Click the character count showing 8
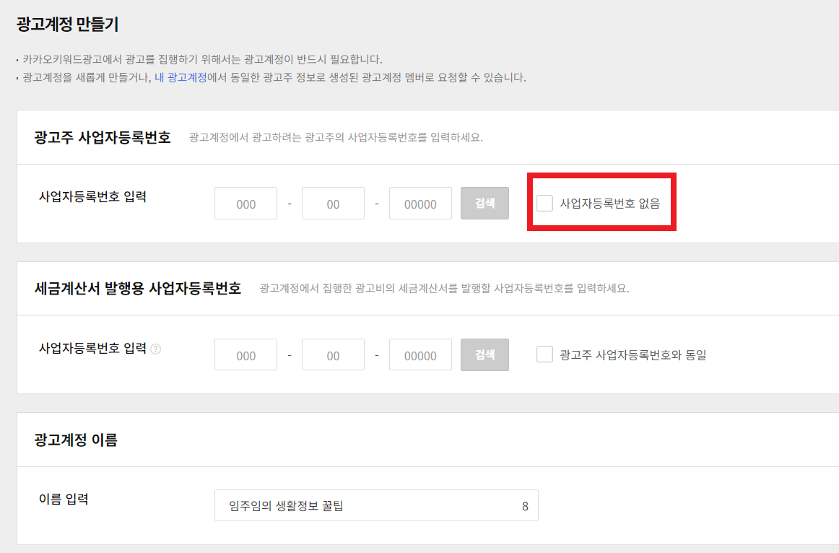 point(526,505)
